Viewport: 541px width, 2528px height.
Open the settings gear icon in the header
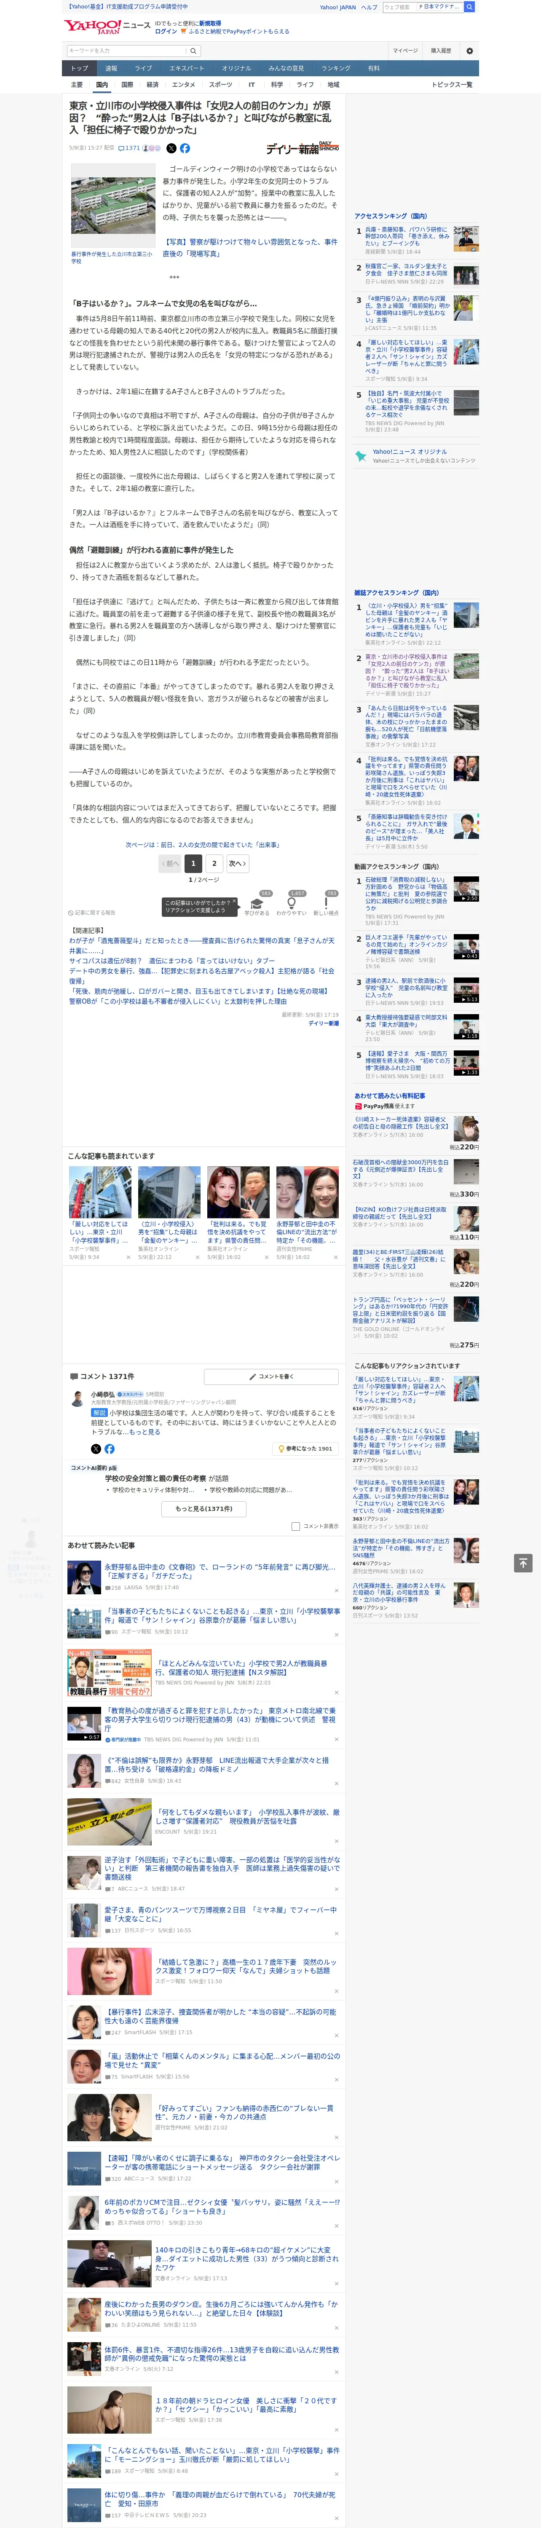click(x=469, y=51)
